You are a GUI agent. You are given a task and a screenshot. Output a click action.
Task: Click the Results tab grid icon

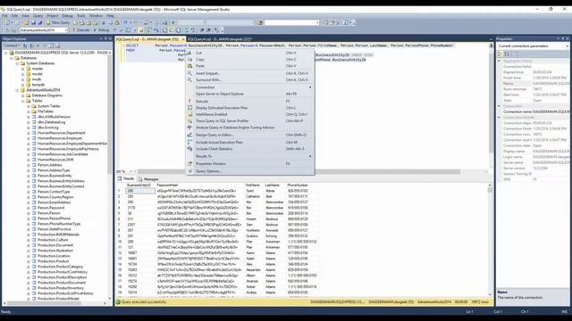click(x=120, y=178)
